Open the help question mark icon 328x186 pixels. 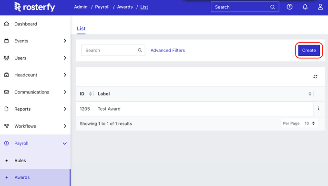[289, 7]
